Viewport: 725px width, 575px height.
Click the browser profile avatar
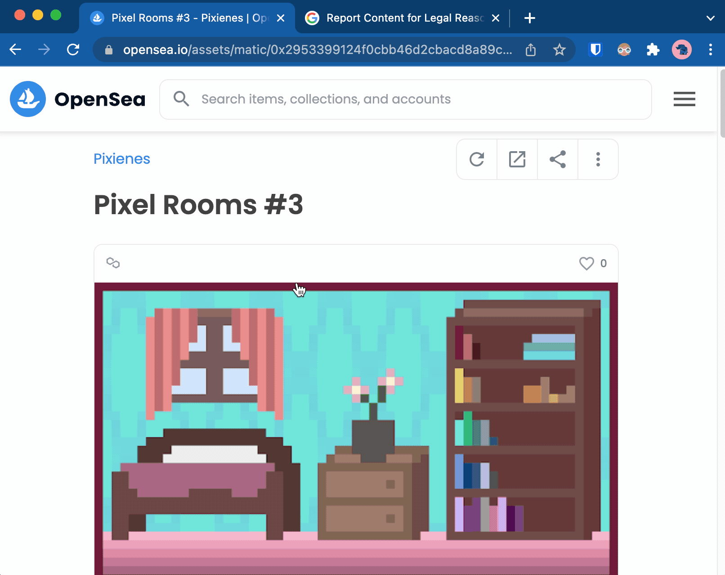(x=681, y=49)
